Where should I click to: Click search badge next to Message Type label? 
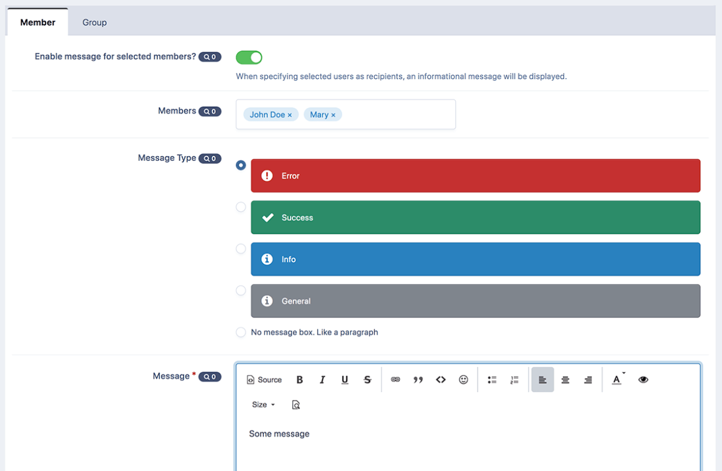pos(210,158)
